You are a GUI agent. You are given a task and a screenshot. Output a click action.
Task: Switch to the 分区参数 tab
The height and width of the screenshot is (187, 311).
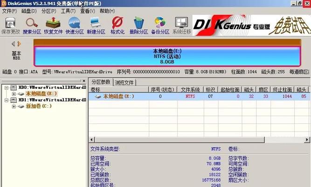[x=101, y=82]
